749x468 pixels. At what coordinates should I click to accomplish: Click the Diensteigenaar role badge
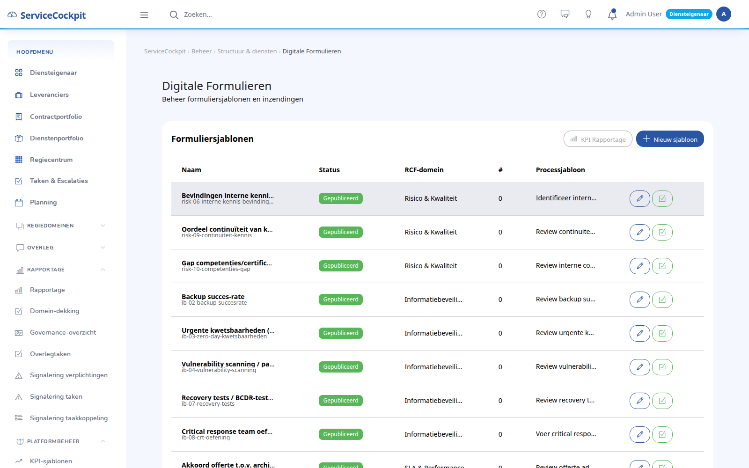(x=689, y=14)
